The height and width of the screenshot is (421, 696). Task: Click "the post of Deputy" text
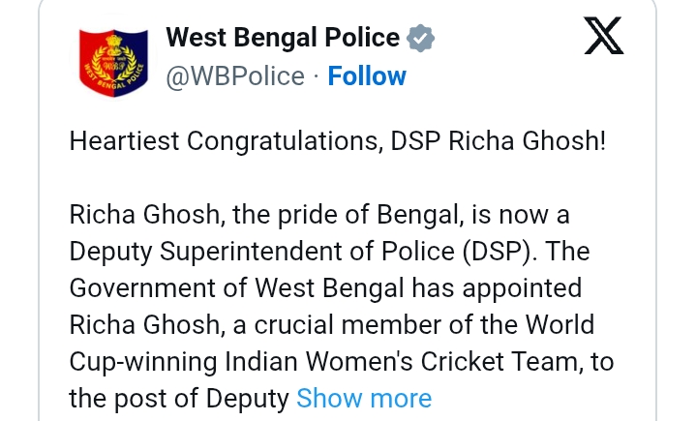pos(179,398)
